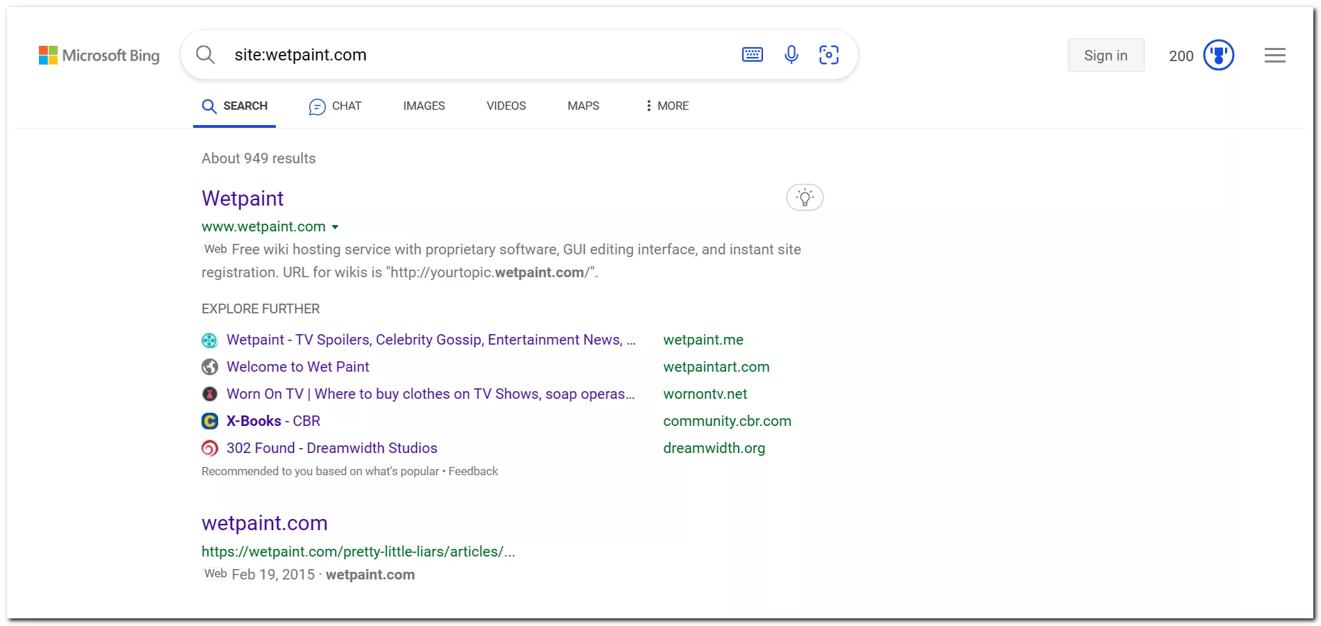Click the CBR favicon icon
Viewport: 1321px width, 626px height.
tap(209, 421)
